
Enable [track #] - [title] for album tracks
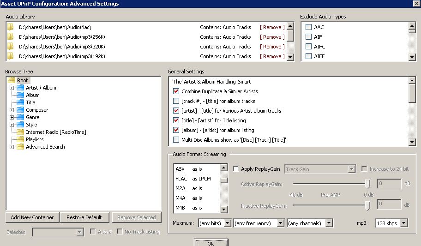pyautogui.click(x=176, y=101)
